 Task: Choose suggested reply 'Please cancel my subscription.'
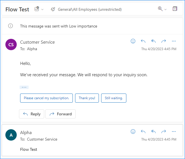pos(46,98)
